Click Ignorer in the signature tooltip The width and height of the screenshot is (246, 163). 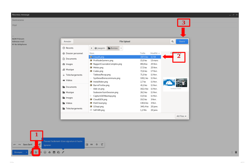[47, 145]
